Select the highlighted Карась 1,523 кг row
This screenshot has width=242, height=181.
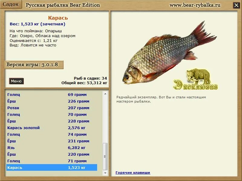pyautogui.click(x=52, y=167)
